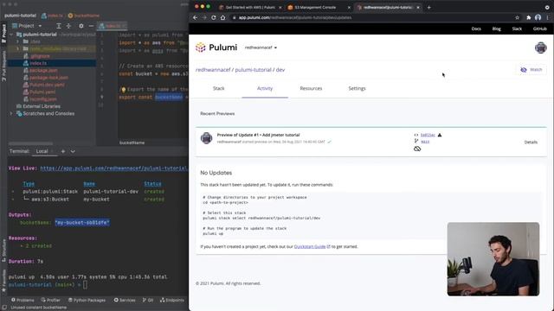Image resolution: width=554 pixels, height=311 pixels.
Task: Open the Python Packages tool window
Action: pos(87,300)
